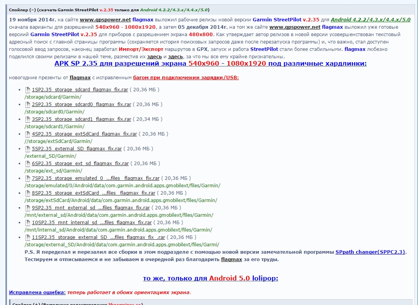Open second www.gpspower.net link after 05 декабря
This screenshot has width=420, height=305.
[x=295, y=27]
